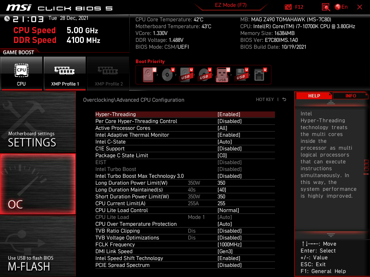
Task: Change C1E Support [Disabled] value
Action: 185,148
